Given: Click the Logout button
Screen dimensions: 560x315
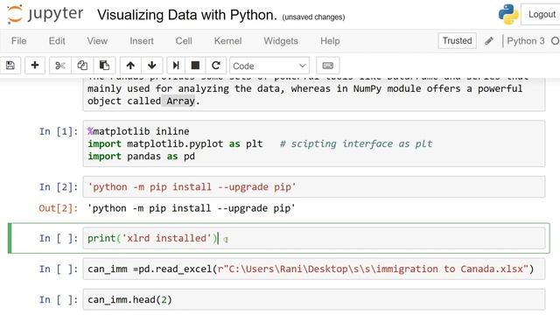Looking at the screenshot, I should click(x=541, y=14).
